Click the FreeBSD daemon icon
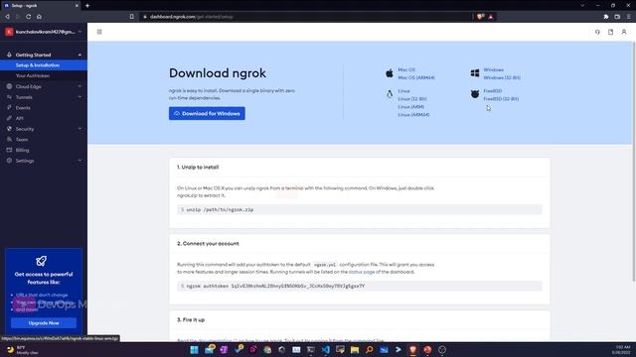Viewport: 636px width, 357px height. [x=475, y=94]
